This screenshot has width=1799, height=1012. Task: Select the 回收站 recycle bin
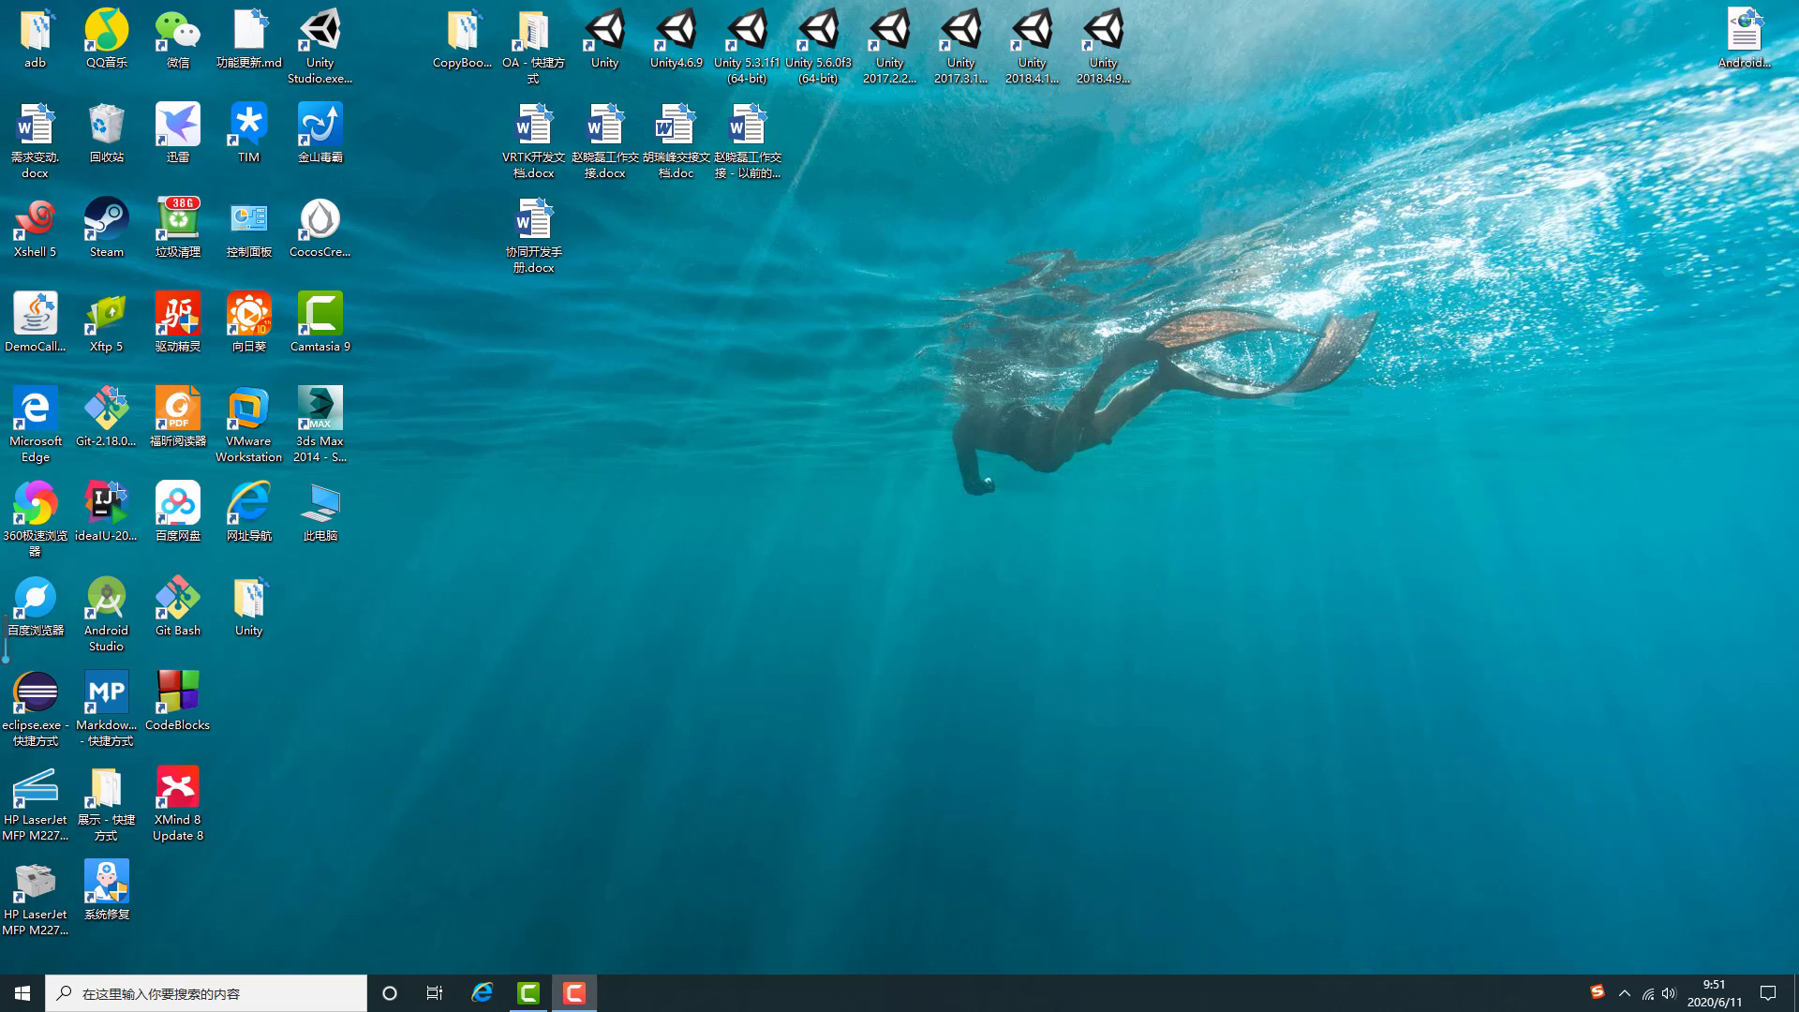[x=107, y=134]
